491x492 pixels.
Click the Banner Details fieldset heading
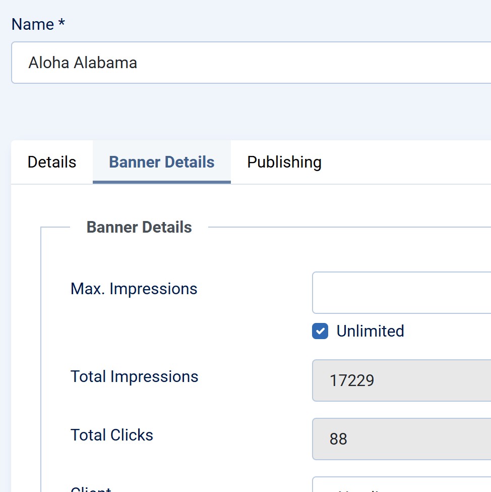[139, 227]
